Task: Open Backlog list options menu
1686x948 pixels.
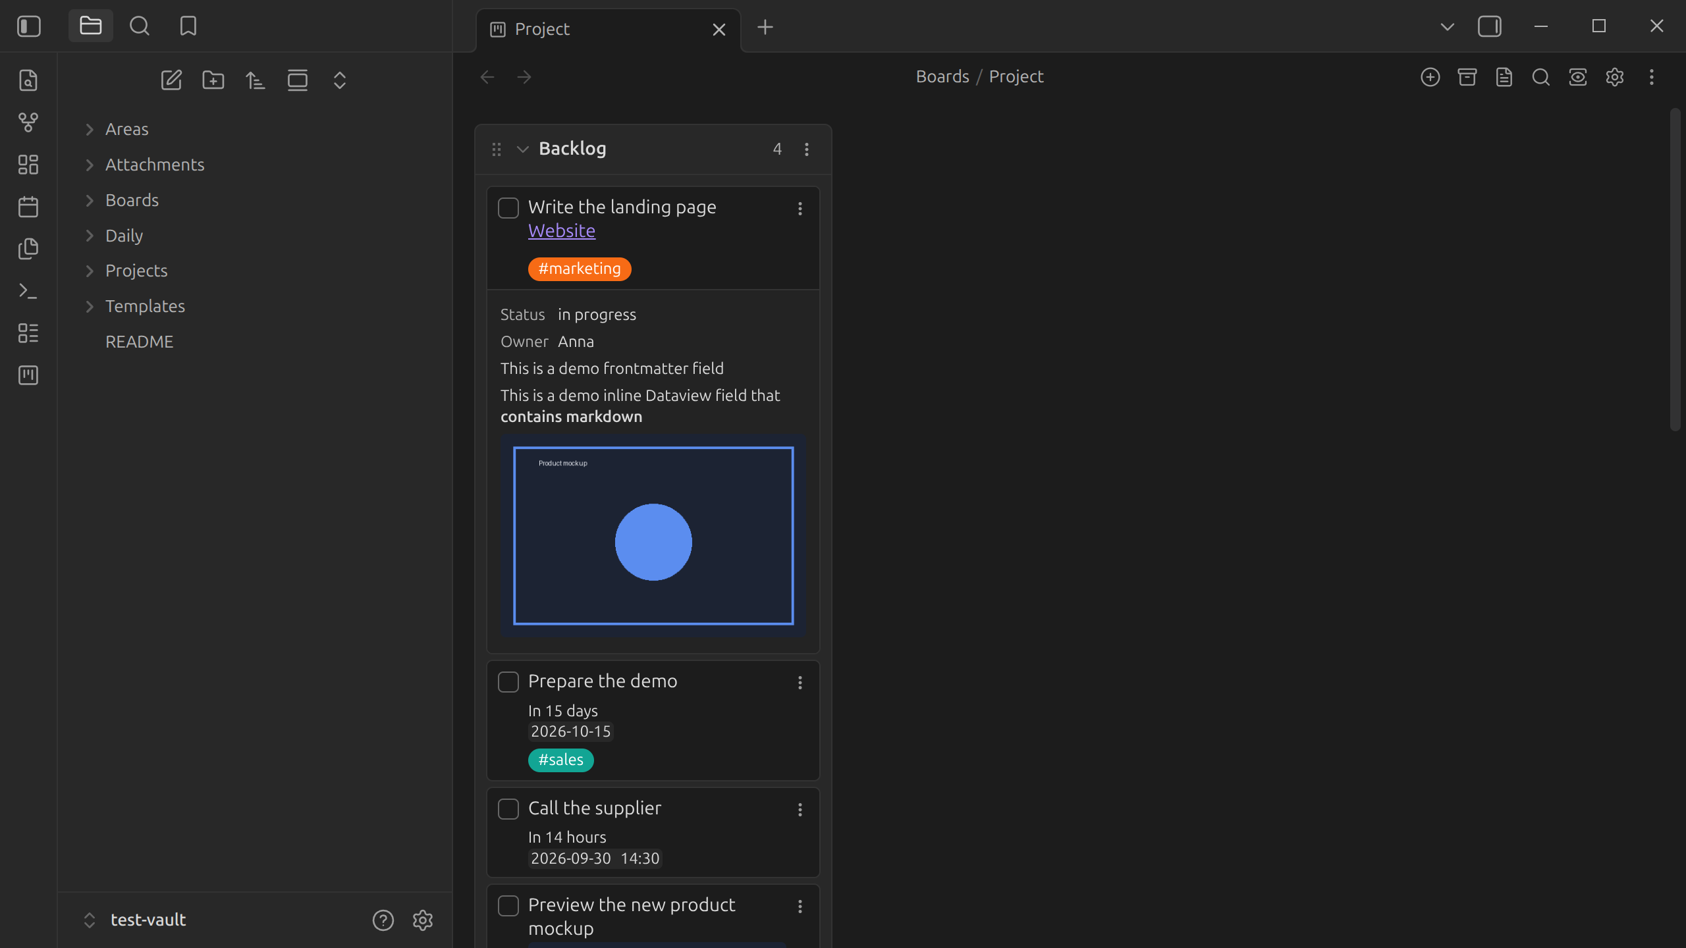Action: tap(807, 149)
